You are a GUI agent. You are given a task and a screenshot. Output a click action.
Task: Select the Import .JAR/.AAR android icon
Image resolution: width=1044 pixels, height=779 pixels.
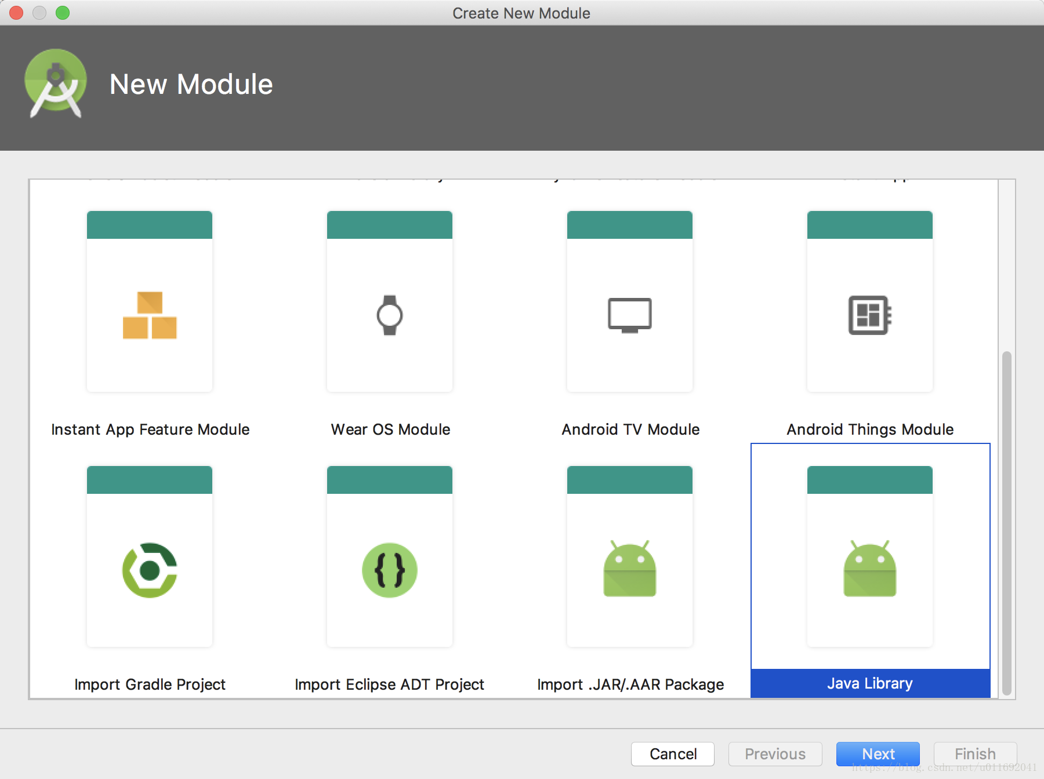click(630, 569)
